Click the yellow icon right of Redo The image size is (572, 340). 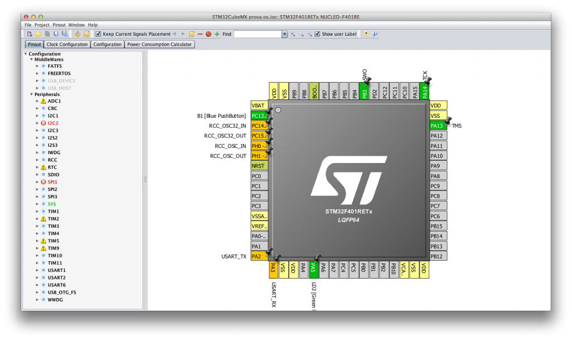tap(192, 34)
